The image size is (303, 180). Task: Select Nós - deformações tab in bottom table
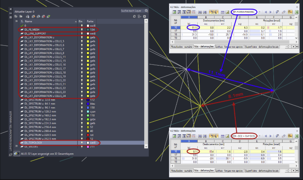coord(204,170)
